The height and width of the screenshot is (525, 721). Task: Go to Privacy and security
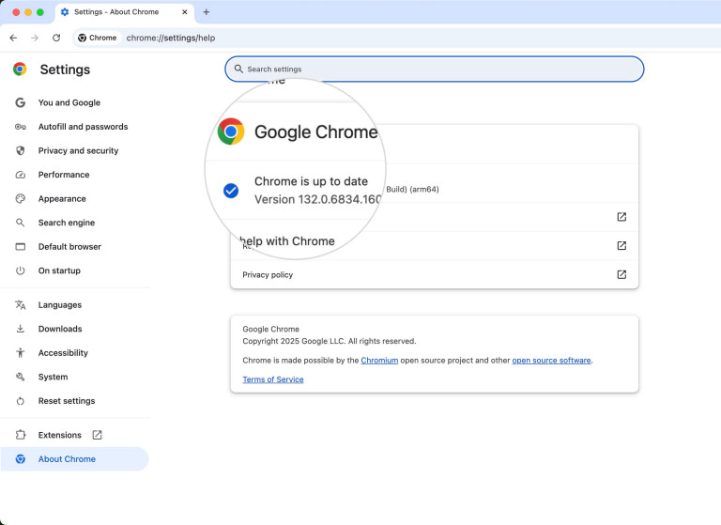pos(78,150)
